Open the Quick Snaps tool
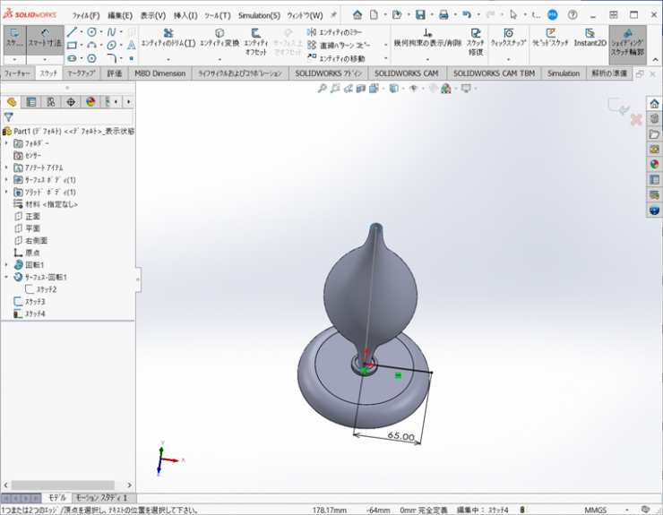 508,39
